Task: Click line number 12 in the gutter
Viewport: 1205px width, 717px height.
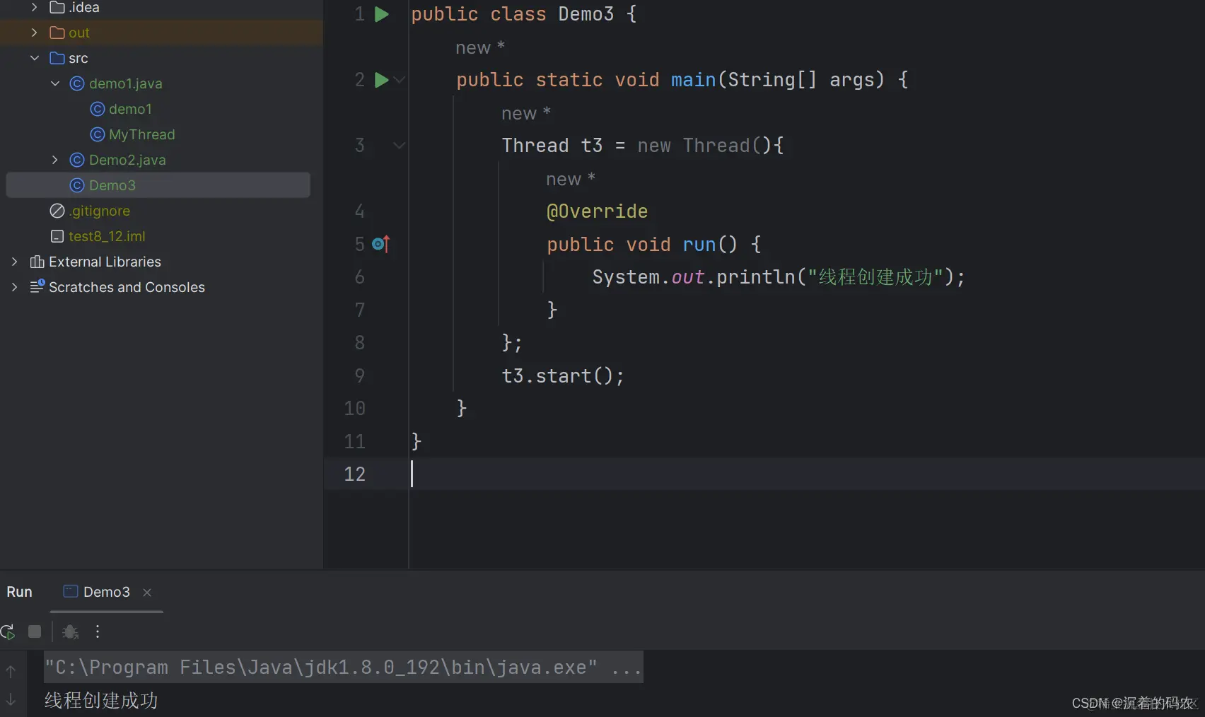Action: [354, 474]
